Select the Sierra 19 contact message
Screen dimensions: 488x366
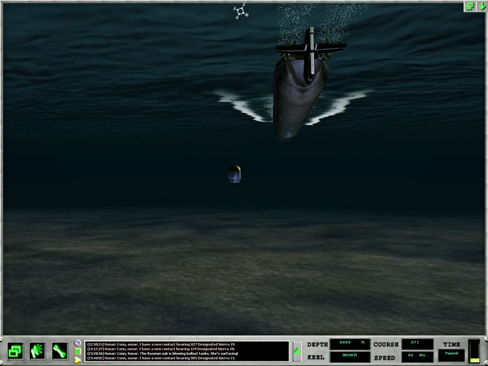[x=163, y=344]
